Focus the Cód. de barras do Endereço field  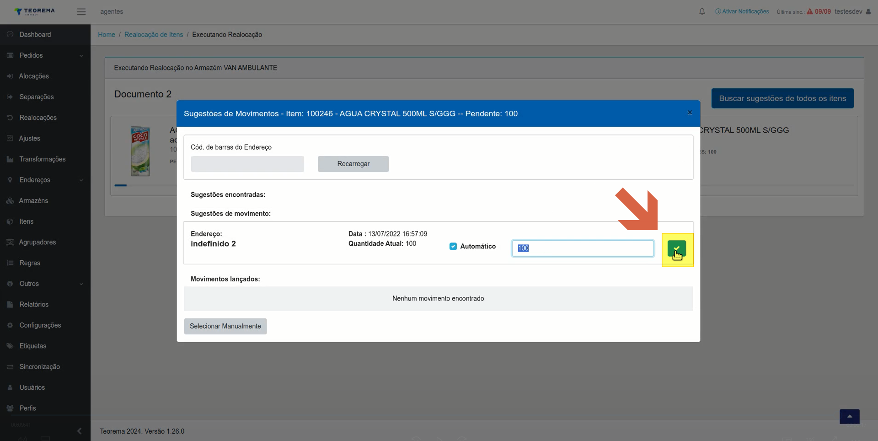pos(247,164)
